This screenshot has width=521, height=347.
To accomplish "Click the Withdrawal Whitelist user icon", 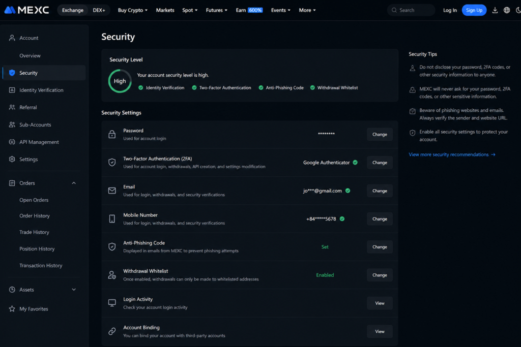I will tap(112, 275).
